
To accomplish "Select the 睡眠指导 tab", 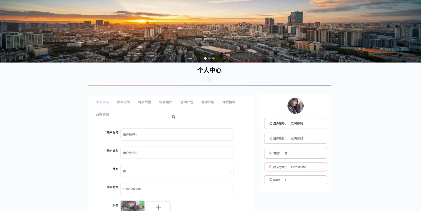I will 229,102.
